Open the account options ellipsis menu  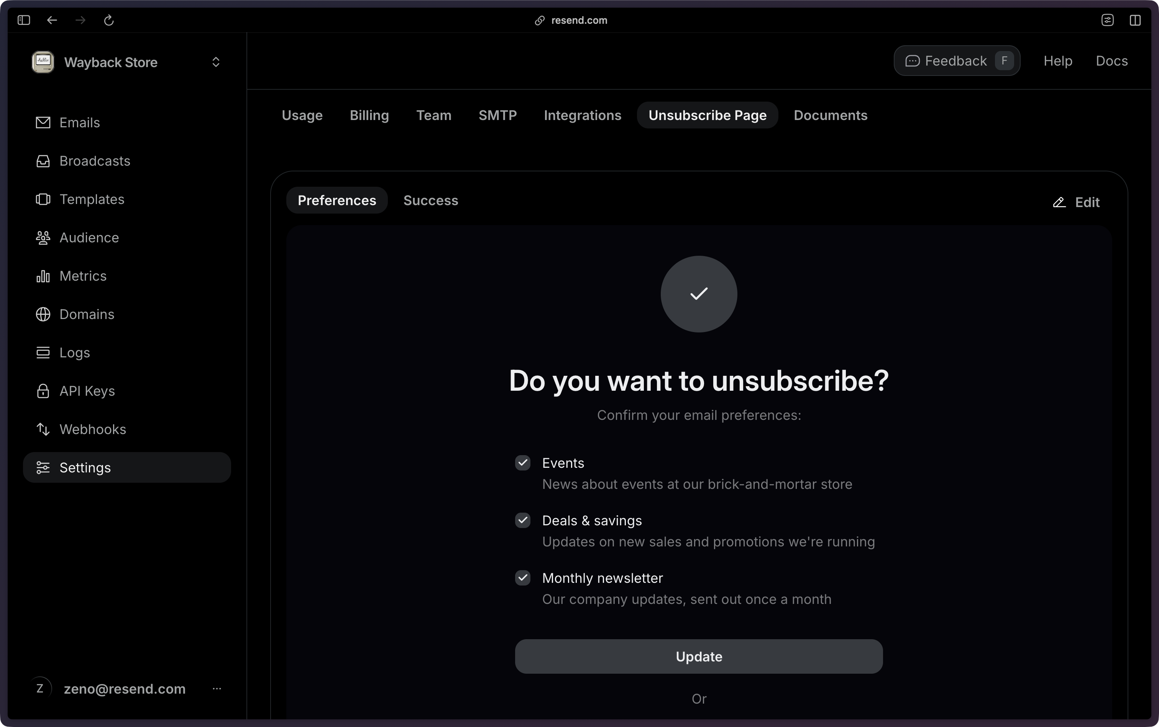tap(217, 689)
